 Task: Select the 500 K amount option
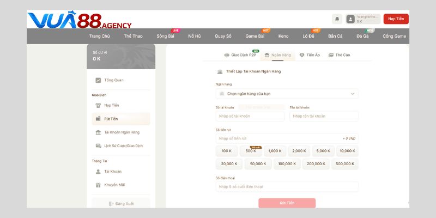(x=251, y=151)
